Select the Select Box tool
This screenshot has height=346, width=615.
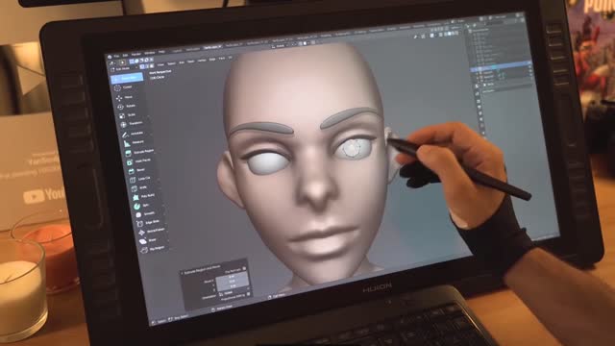tap(127, 78)
